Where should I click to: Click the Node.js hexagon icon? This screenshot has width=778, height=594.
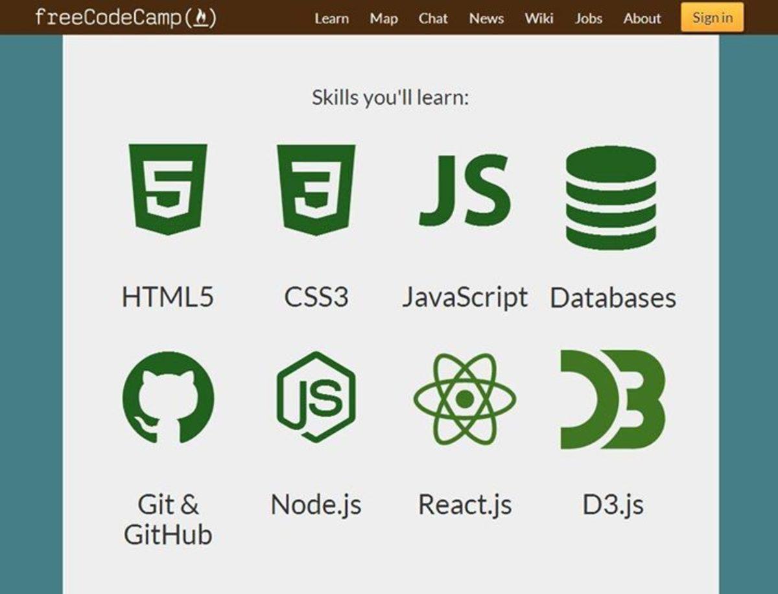pyautogui.click(x=316, y=397)
